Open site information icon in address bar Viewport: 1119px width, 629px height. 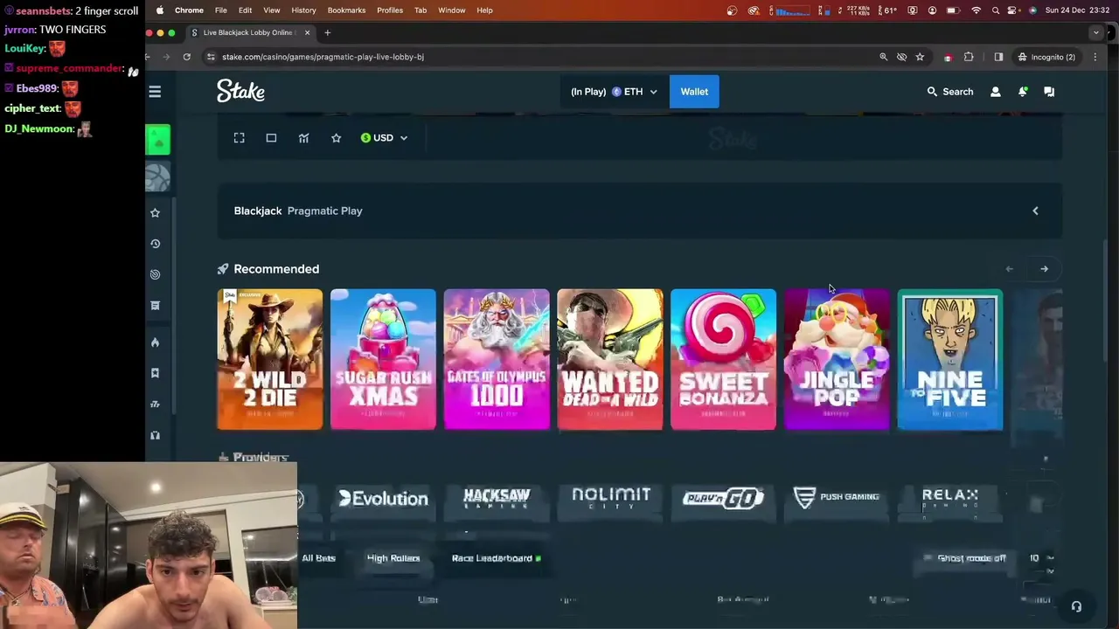point(211,57)
